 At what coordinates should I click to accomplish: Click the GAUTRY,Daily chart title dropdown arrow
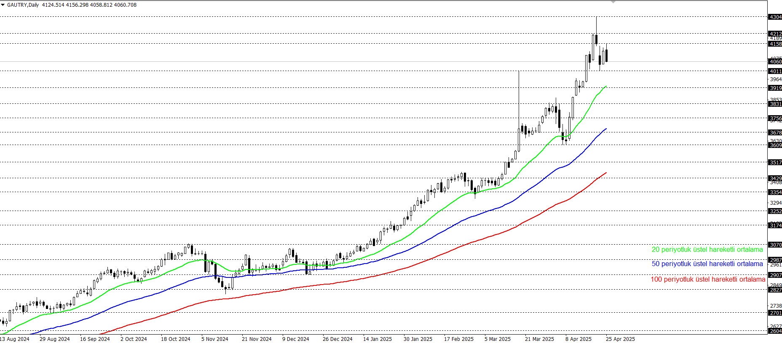(3, 5)
